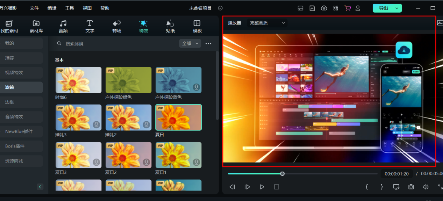Expand the 音频特效 sidebar category
Viewport: 443px width, 201px height.
pos(21,117)
